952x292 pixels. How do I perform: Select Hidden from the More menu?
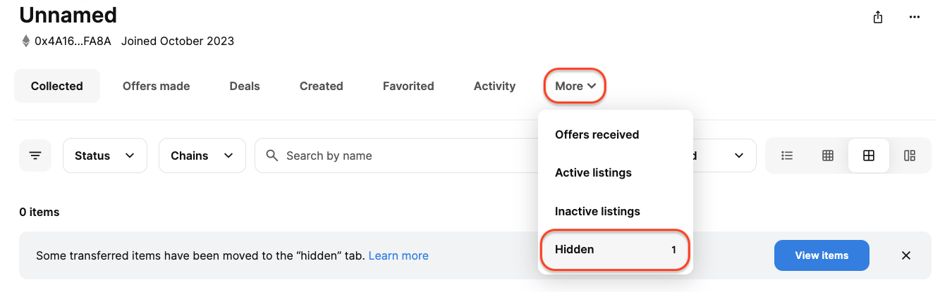coord(616,250)
